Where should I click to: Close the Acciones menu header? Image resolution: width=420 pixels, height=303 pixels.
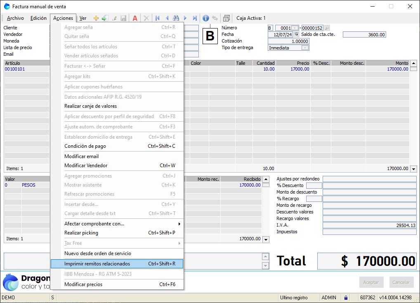(x=63, y=18)
